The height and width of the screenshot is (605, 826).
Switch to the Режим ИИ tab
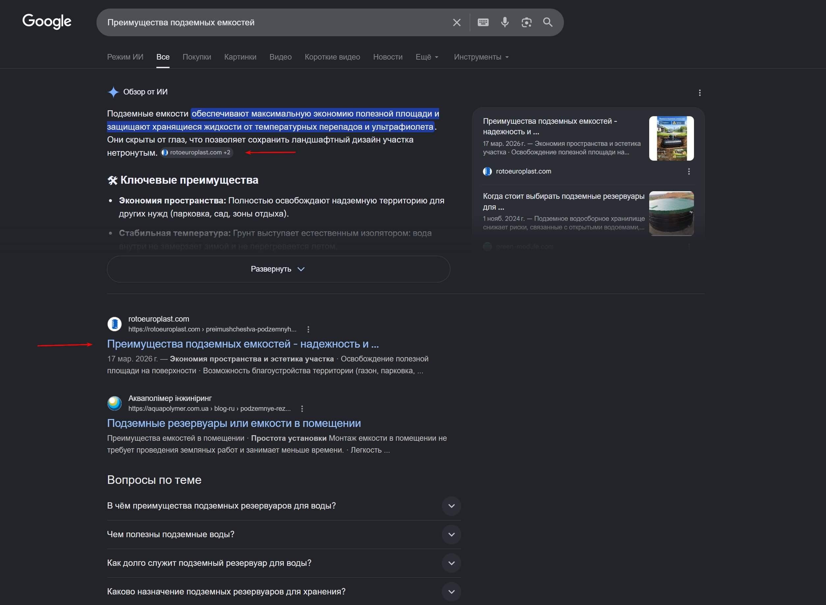125,57
